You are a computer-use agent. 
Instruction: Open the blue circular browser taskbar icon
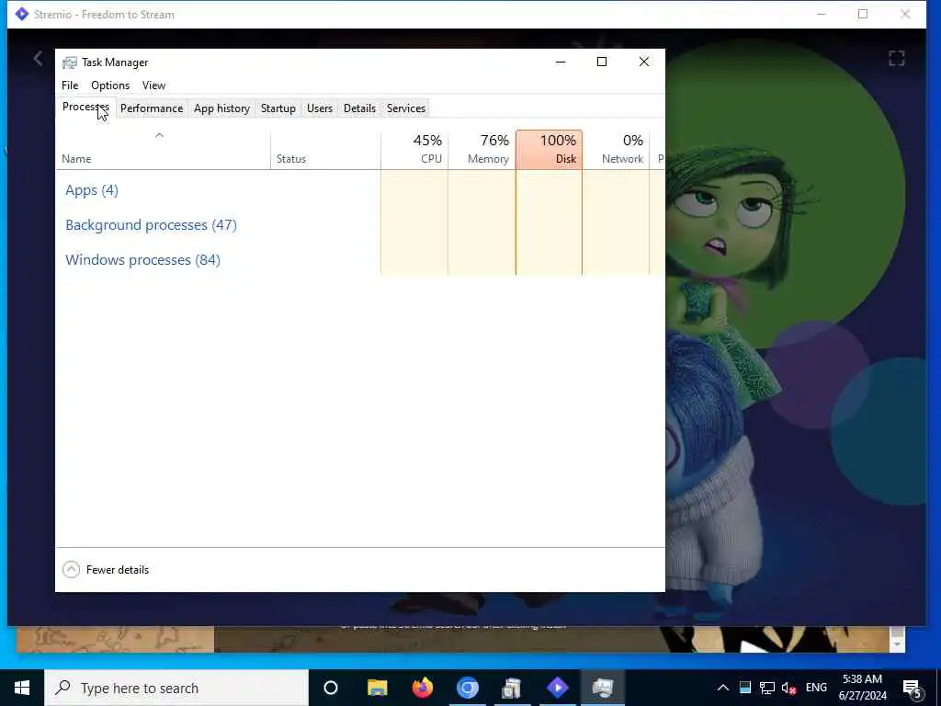(468, 688)
